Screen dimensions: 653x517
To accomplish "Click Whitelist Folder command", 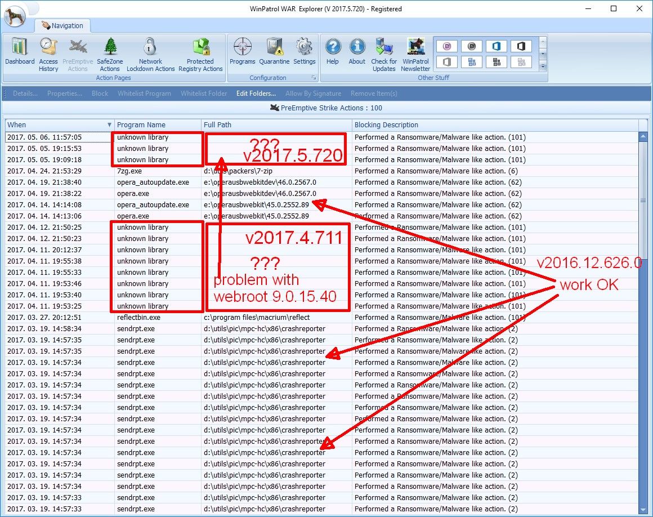I will click(204, 93).
